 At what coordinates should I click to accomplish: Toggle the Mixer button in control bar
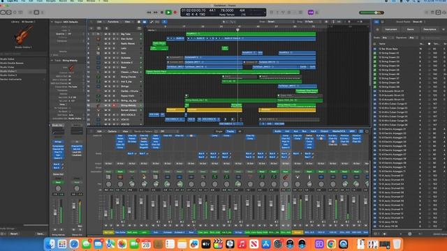[36, 13]
